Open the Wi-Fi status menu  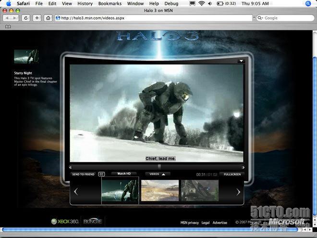coord(201,3)
